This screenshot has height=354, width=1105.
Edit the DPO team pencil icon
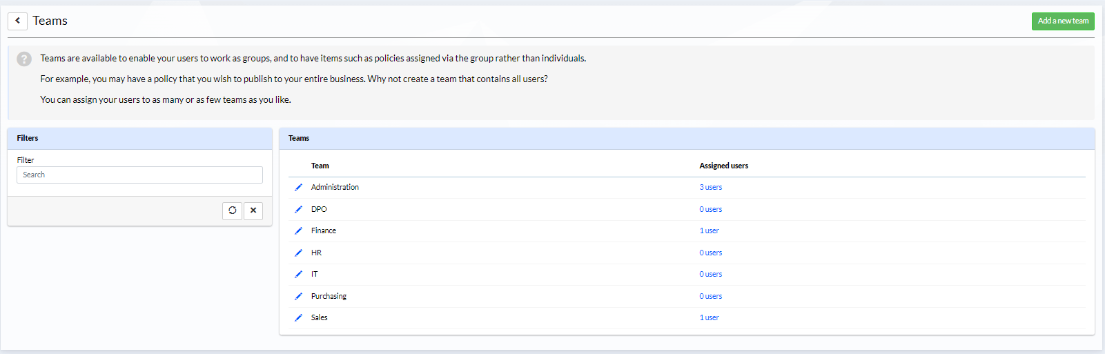tap(298, 209)
